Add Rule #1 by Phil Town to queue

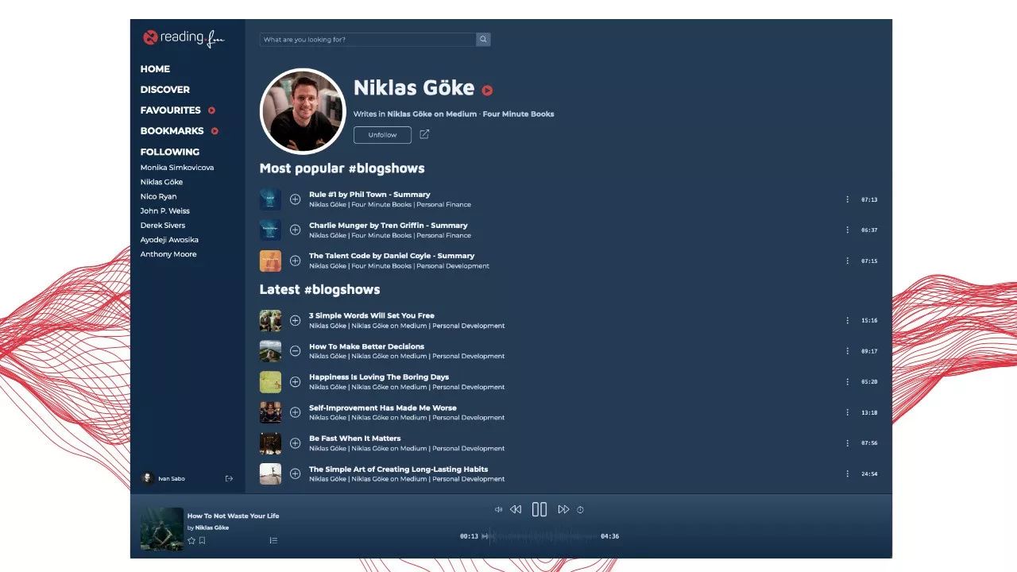coord(295,199)
